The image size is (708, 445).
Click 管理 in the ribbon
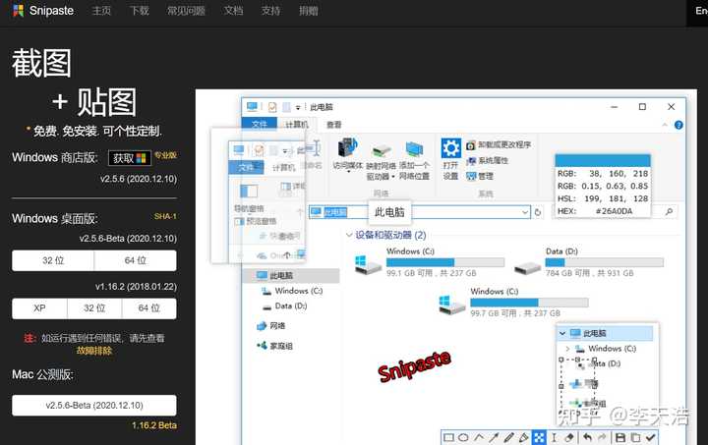(x=480, y=176)
